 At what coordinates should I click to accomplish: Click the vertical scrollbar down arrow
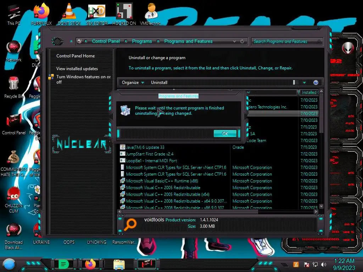pyautogui.click(x=321, y=206)
